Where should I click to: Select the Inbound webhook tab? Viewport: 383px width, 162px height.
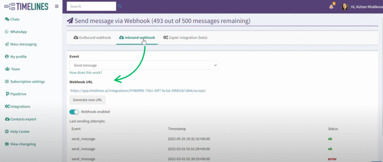[x=137, y=38]
